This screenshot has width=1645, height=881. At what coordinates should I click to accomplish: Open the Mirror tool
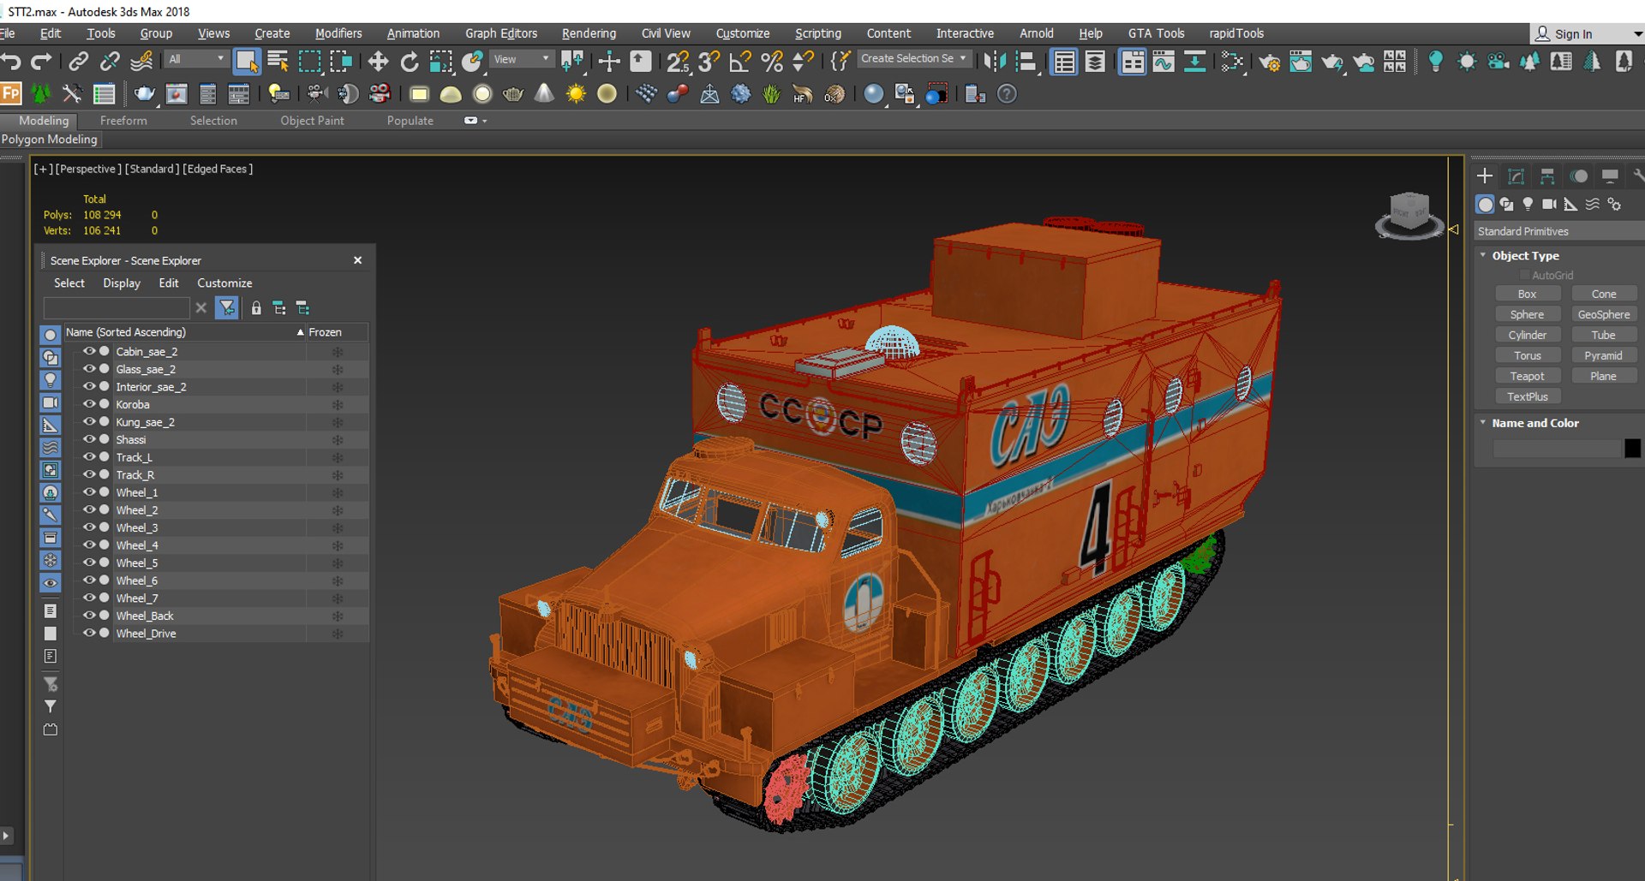click(x=995, y=62)
